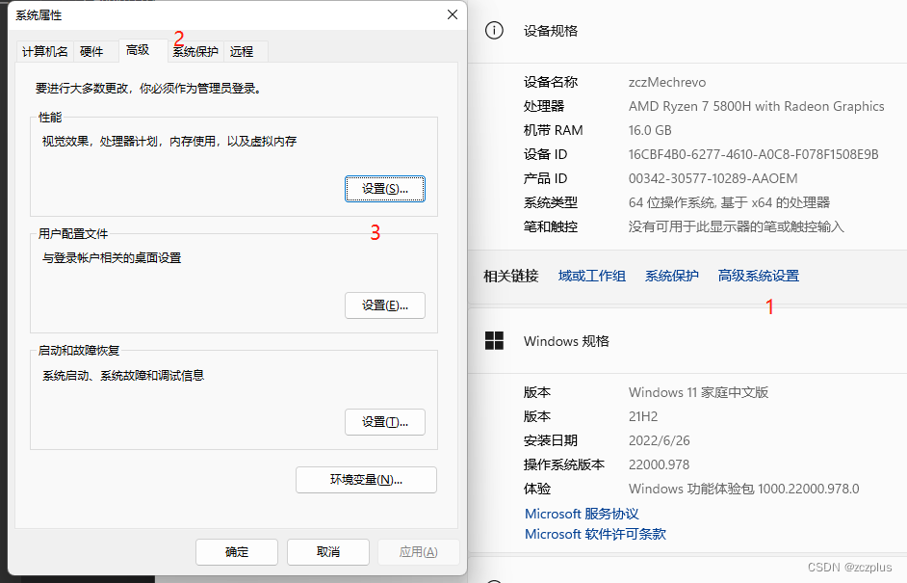907x583 pixels.
Task: Open the Microsoft 软件许可条款 link
Action: (595, 534)
